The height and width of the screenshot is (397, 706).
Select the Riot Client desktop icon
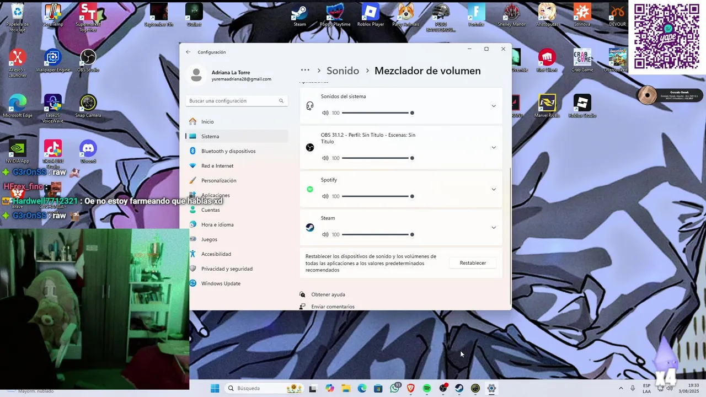[x=547, y=61]
